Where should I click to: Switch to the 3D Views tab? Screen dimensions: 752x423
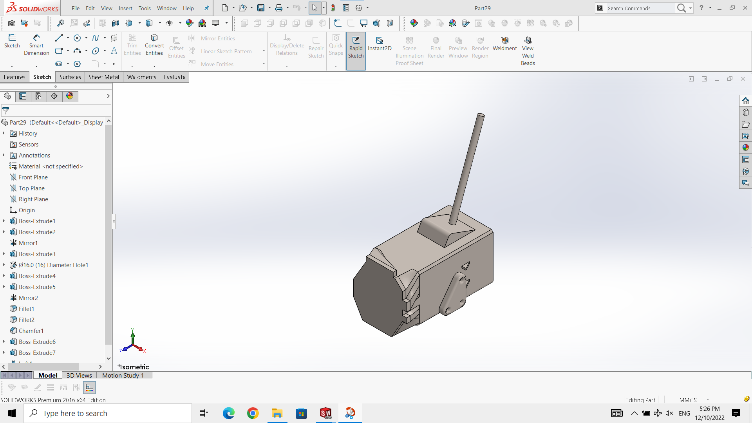pyautogui.click(x=79, y=375)
